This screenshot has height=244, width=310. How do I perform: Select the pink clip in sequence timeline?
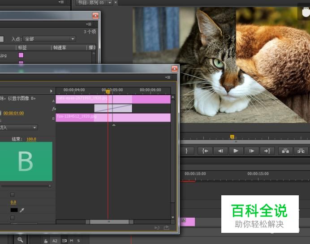(187, 222)
